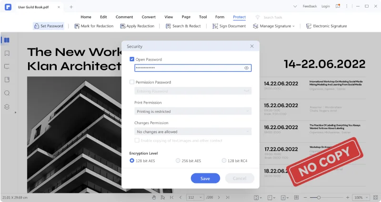Open the Home menu tab

coord(86,17)
